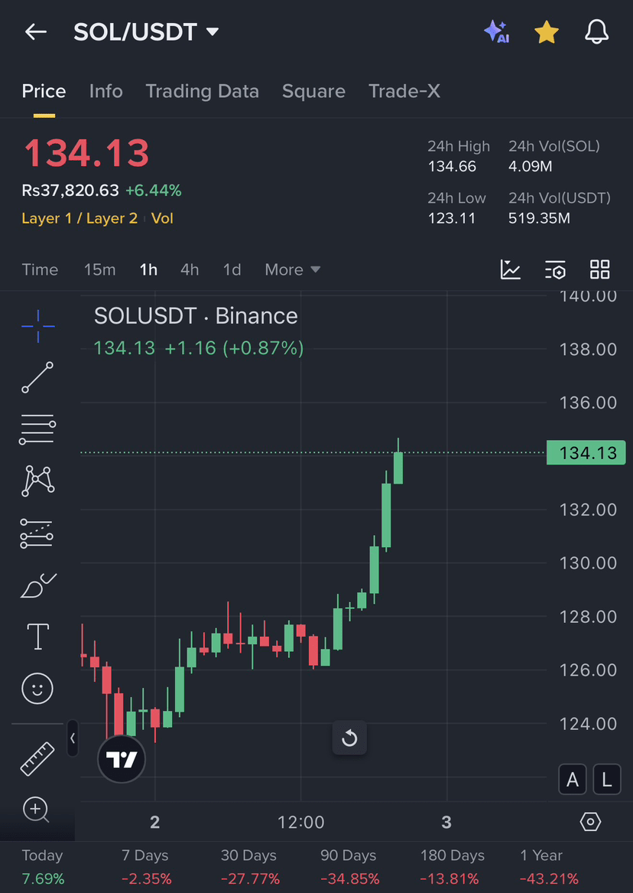The width and height of the screenshot is (633, 893).
Task: Go back using the arrow icon
Action: (x=36, y=32)
